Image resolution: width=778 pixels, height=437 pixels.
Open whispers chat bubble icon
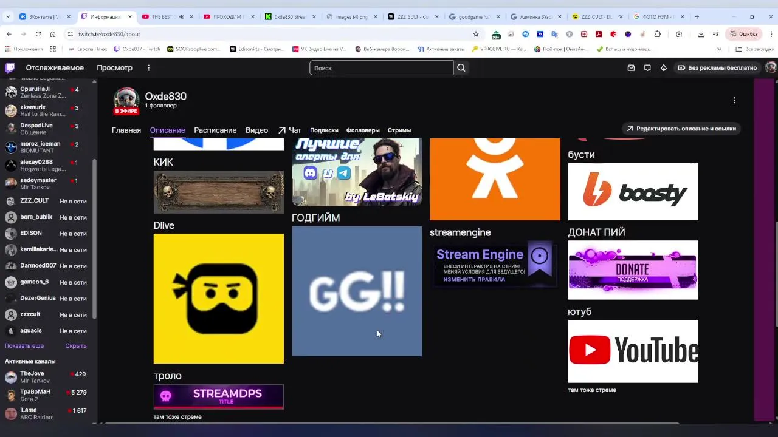(647, 68)
